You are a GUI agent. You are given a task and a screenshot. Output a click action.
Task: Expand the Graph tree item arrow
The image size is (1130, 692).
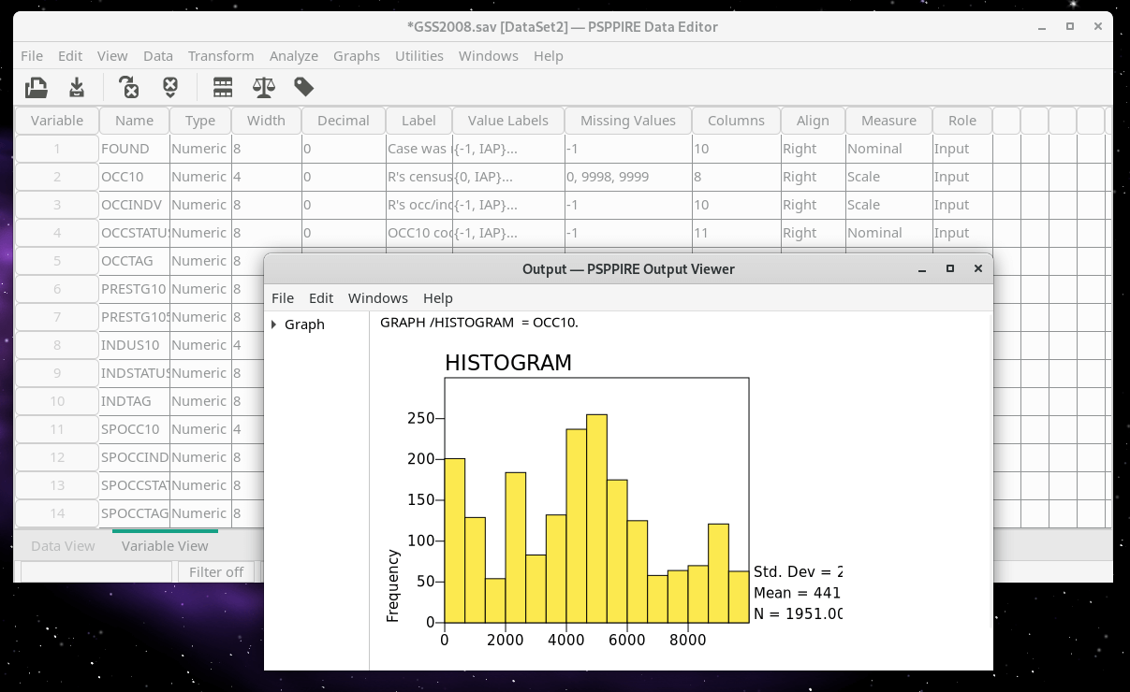click(273, 324)
